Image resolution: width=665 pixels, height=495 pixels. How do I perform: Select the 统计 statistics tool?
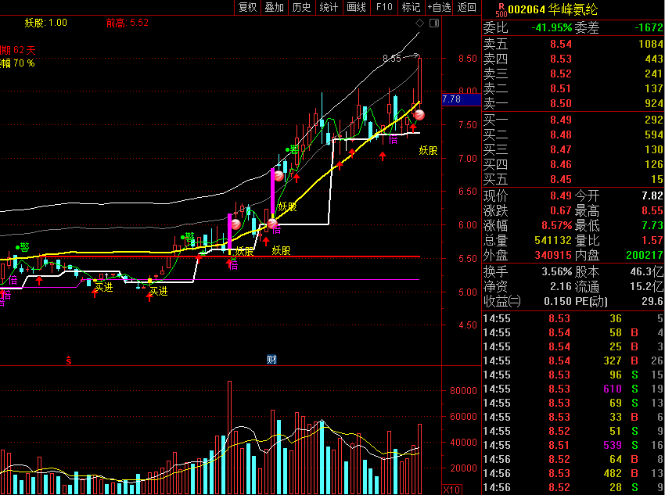point(329,7)
